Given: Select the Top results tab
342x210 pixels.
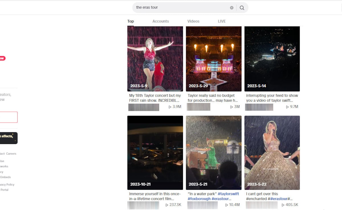Looking at the screenshot, I should pos(131,21).
